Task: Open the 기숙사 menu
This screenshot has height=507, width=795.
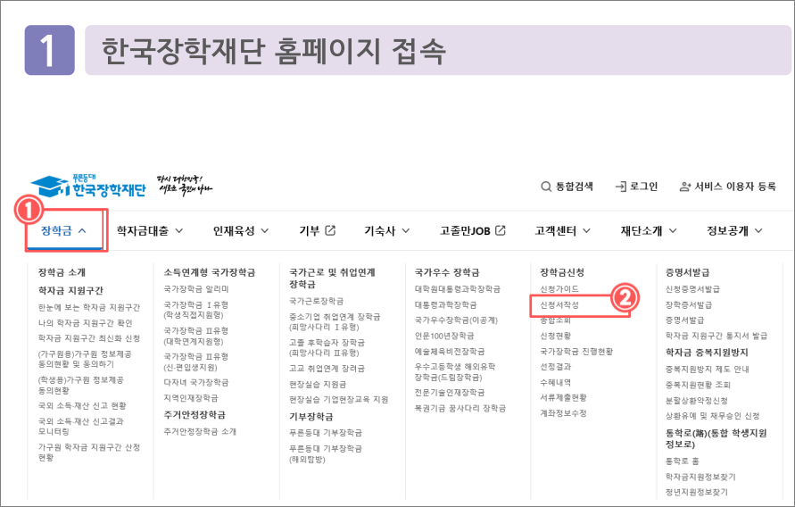Action: point(379,230)
